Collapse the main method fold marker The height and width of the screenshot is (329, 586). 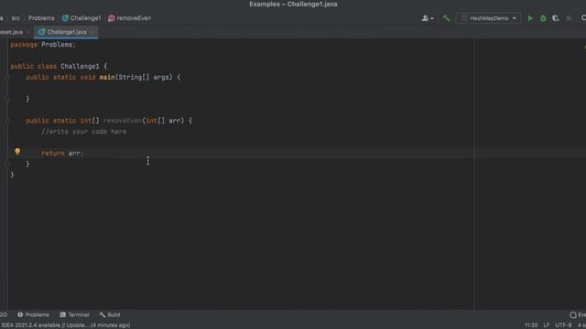click(x=7, y=77)
